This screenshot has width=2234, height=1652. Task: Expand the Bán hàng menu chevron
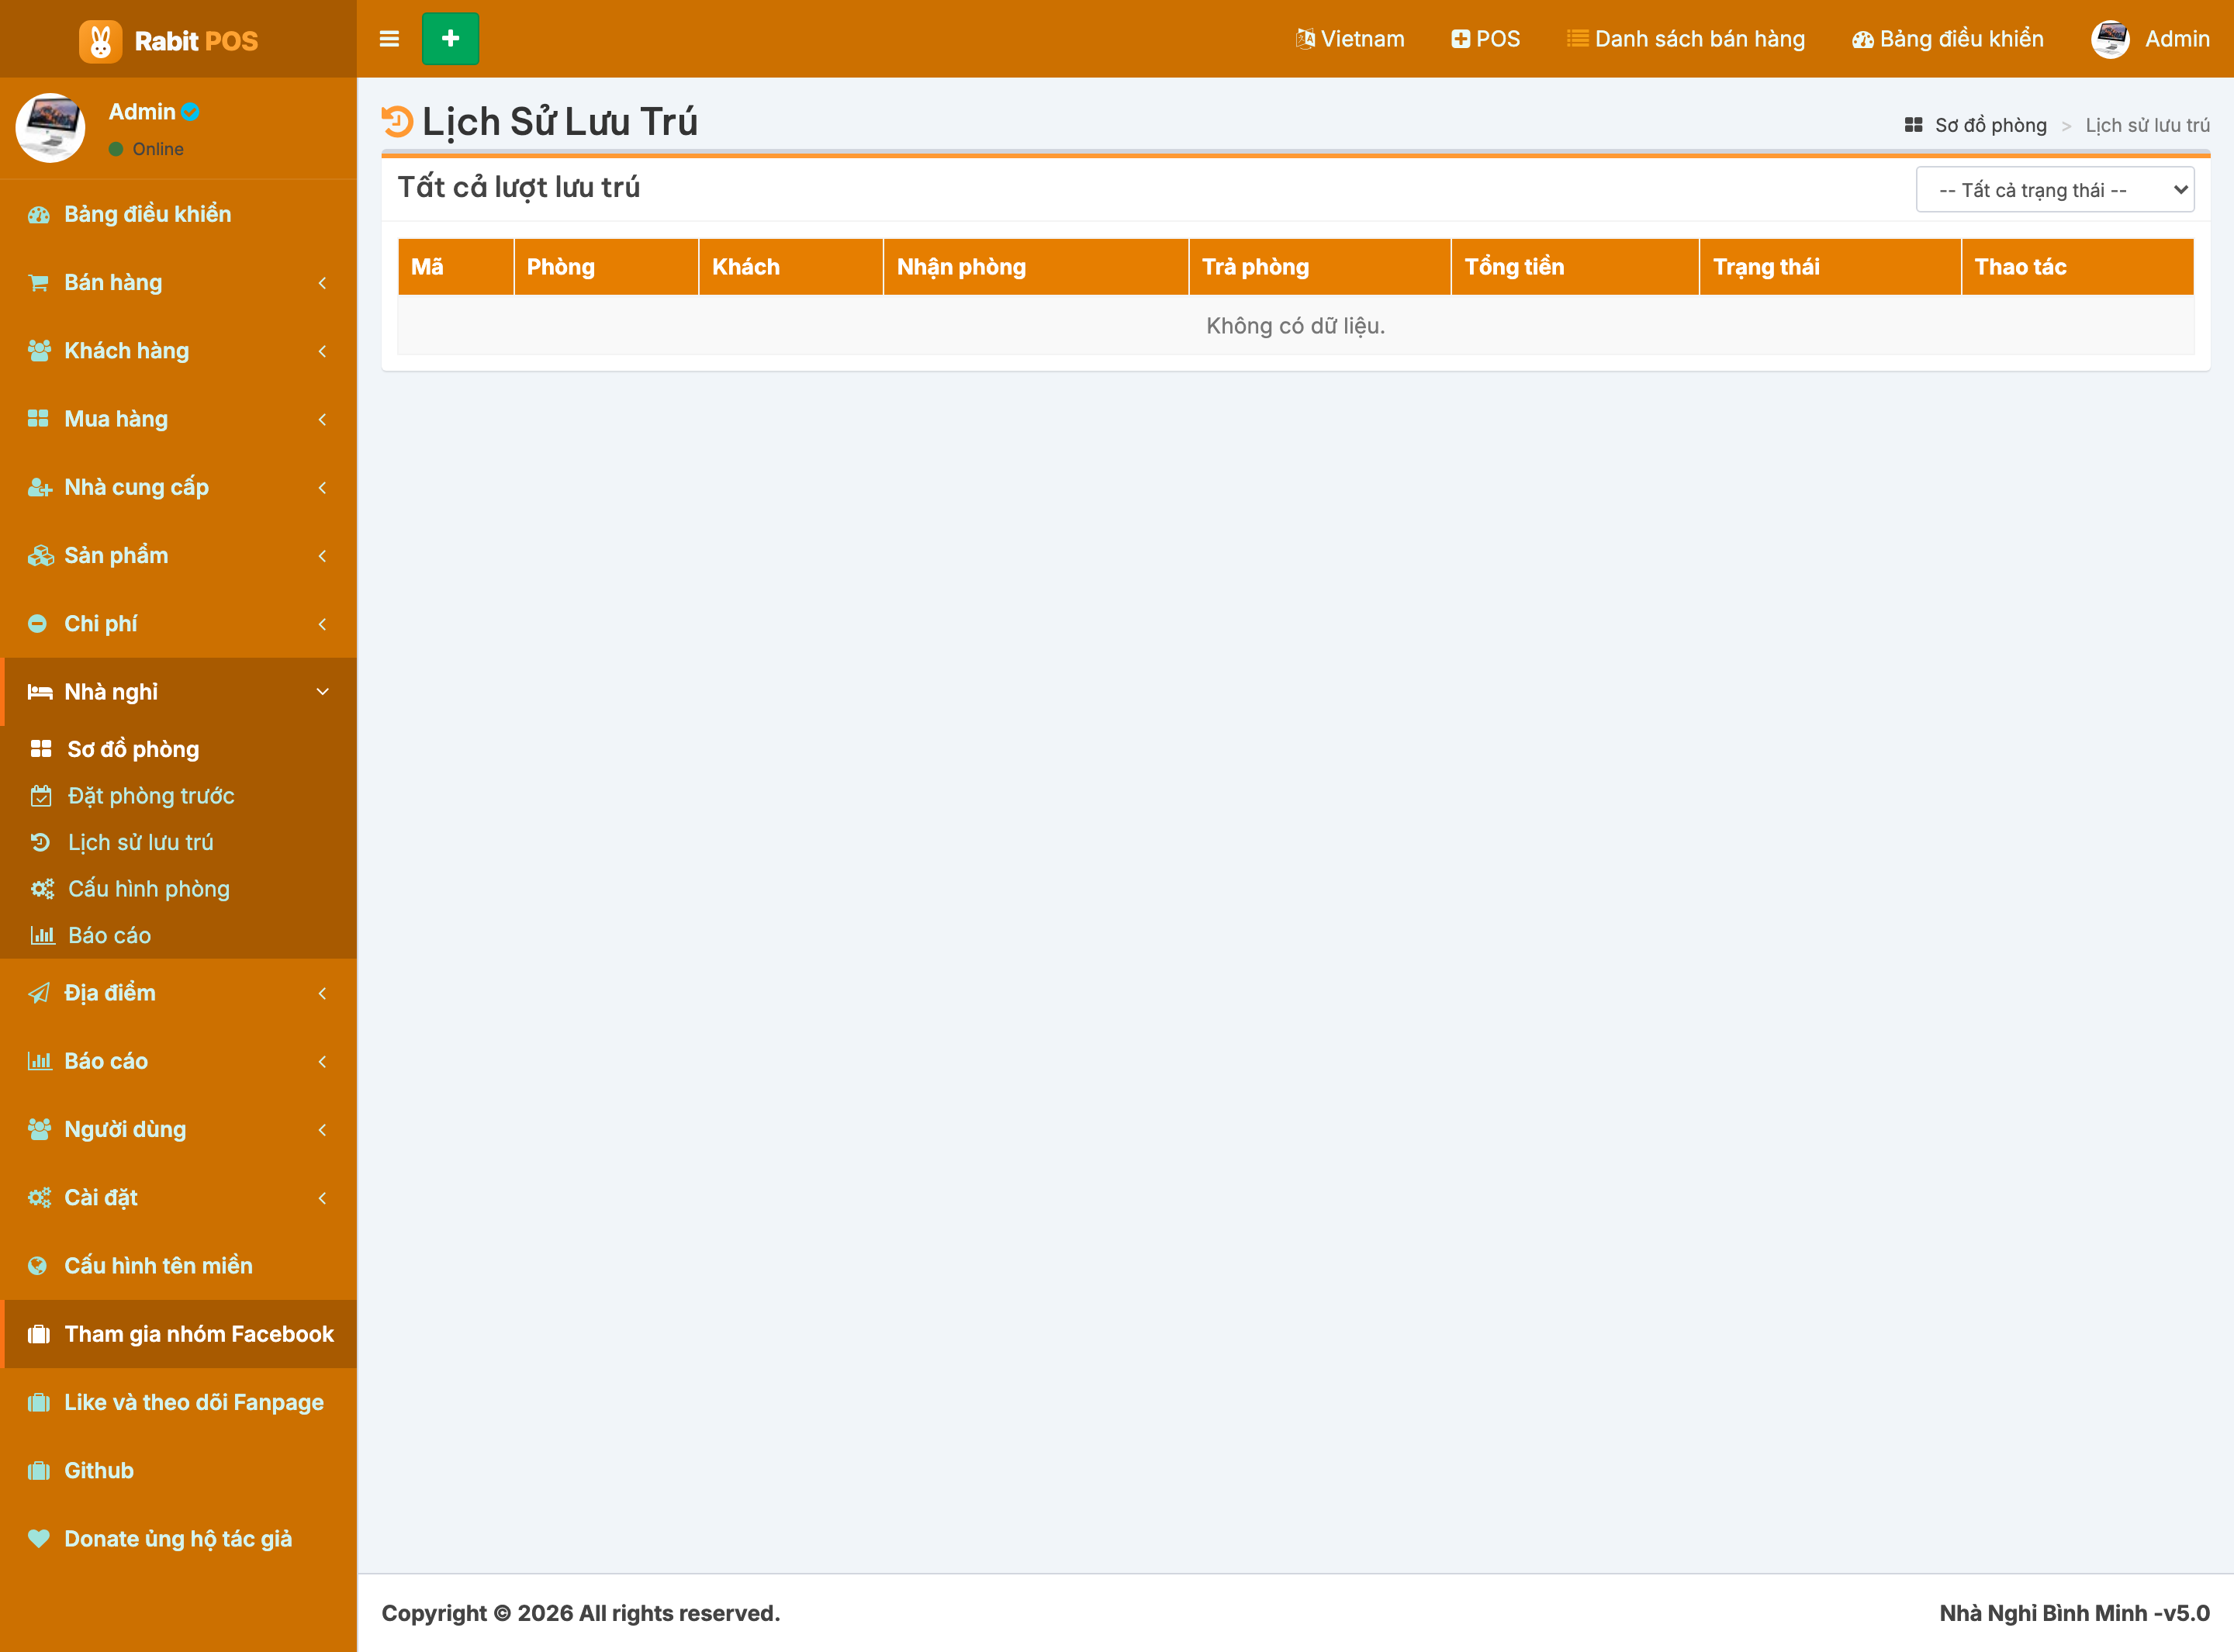click(322, 283)
